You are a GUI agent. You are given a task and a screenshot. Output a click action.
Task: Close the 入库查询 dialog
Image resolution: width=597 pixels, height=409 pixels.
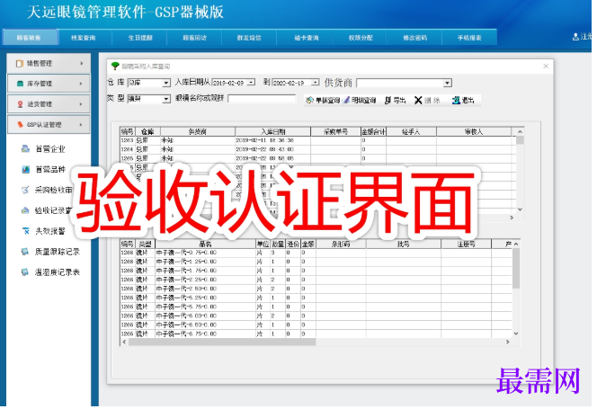tap(546, 66)
